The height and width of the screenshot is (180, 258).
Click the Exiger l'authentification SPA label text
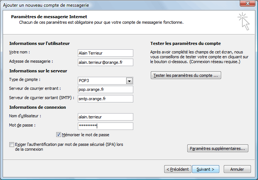[x=69, y=147]
